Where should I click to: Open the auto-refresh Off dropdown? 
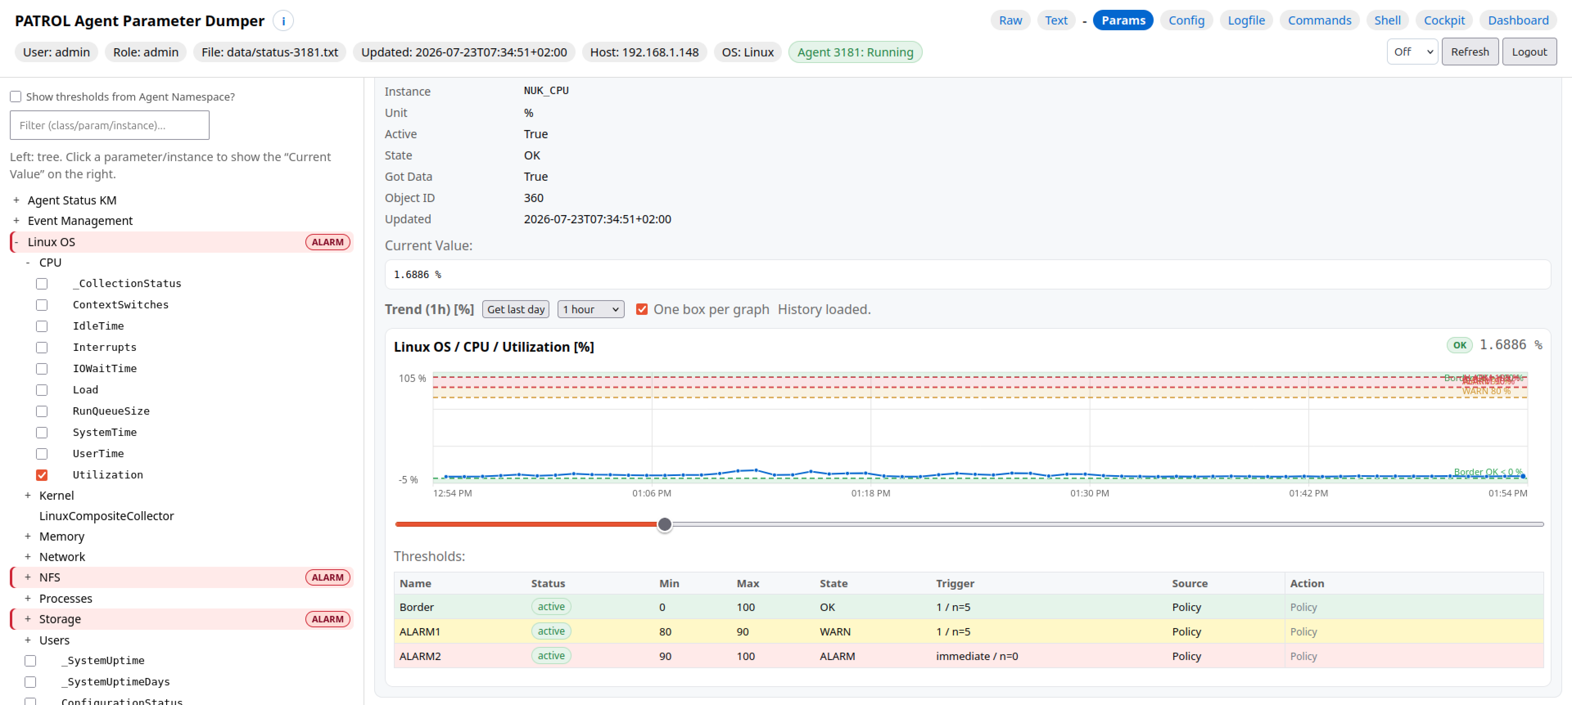tap(1412, 52)
